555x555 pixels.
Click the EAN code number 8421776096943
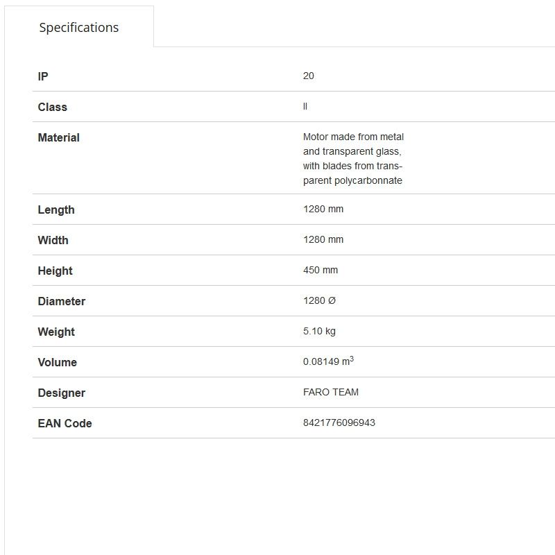[339, 422]
